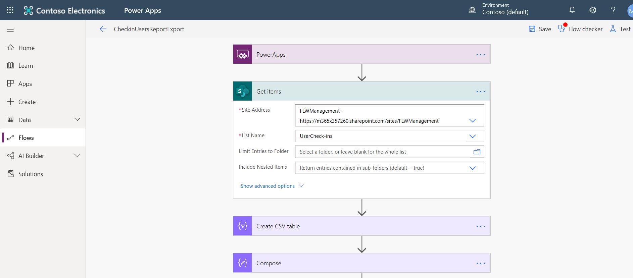Click the Test flask icon

point(613,29)
